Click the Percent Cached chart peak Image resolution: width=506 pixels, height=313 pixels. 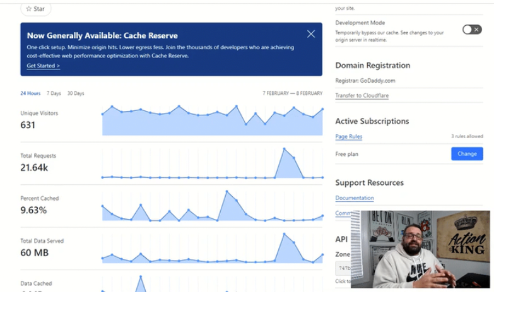coord(227,192)
